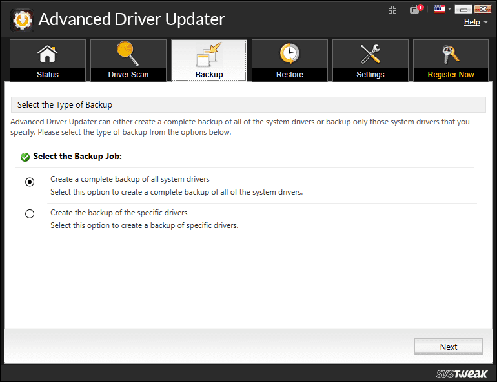Switch to the Restore tab label
497x382 pixels.
click(290, 75)
